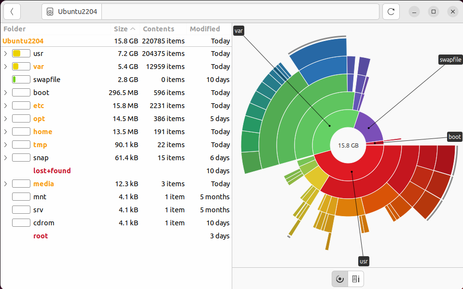The width and height of the screenshot is (463, 289).
Task: Click the purple swapfile ring segment
Action: 368,127
